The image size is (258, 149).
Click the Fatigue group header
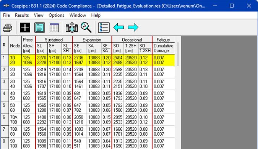tap(163, 40)
